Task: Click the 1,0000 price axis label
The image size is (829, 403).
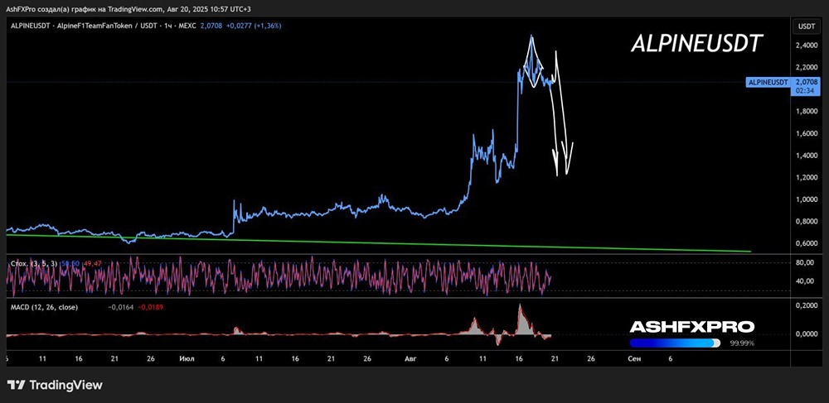Action: [x=807, y=199]
